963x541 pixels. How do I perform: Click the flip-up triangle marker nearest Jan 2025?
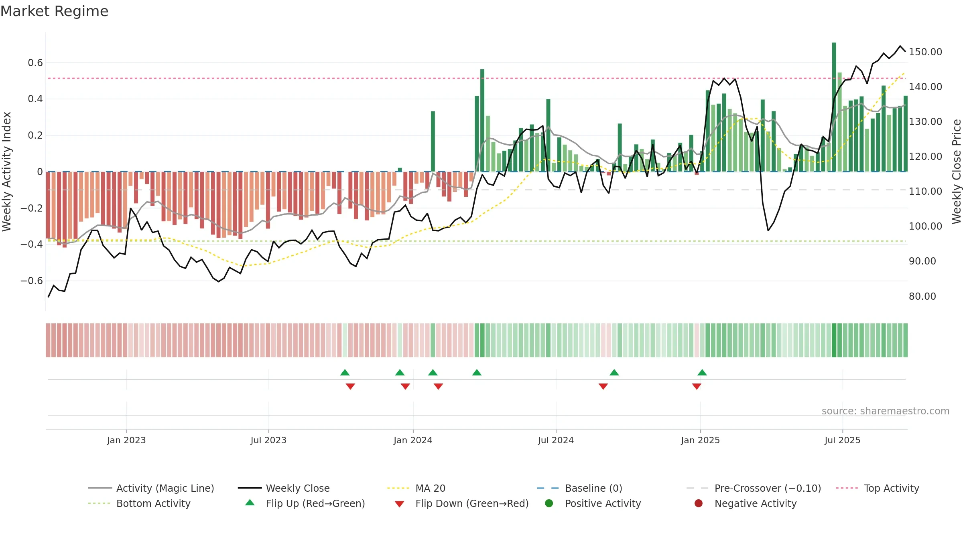point(702,372)
